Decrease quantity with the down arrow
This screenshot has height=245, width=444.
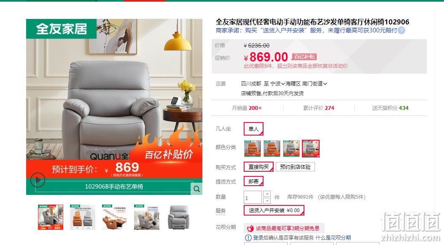(x=267, y=201)
